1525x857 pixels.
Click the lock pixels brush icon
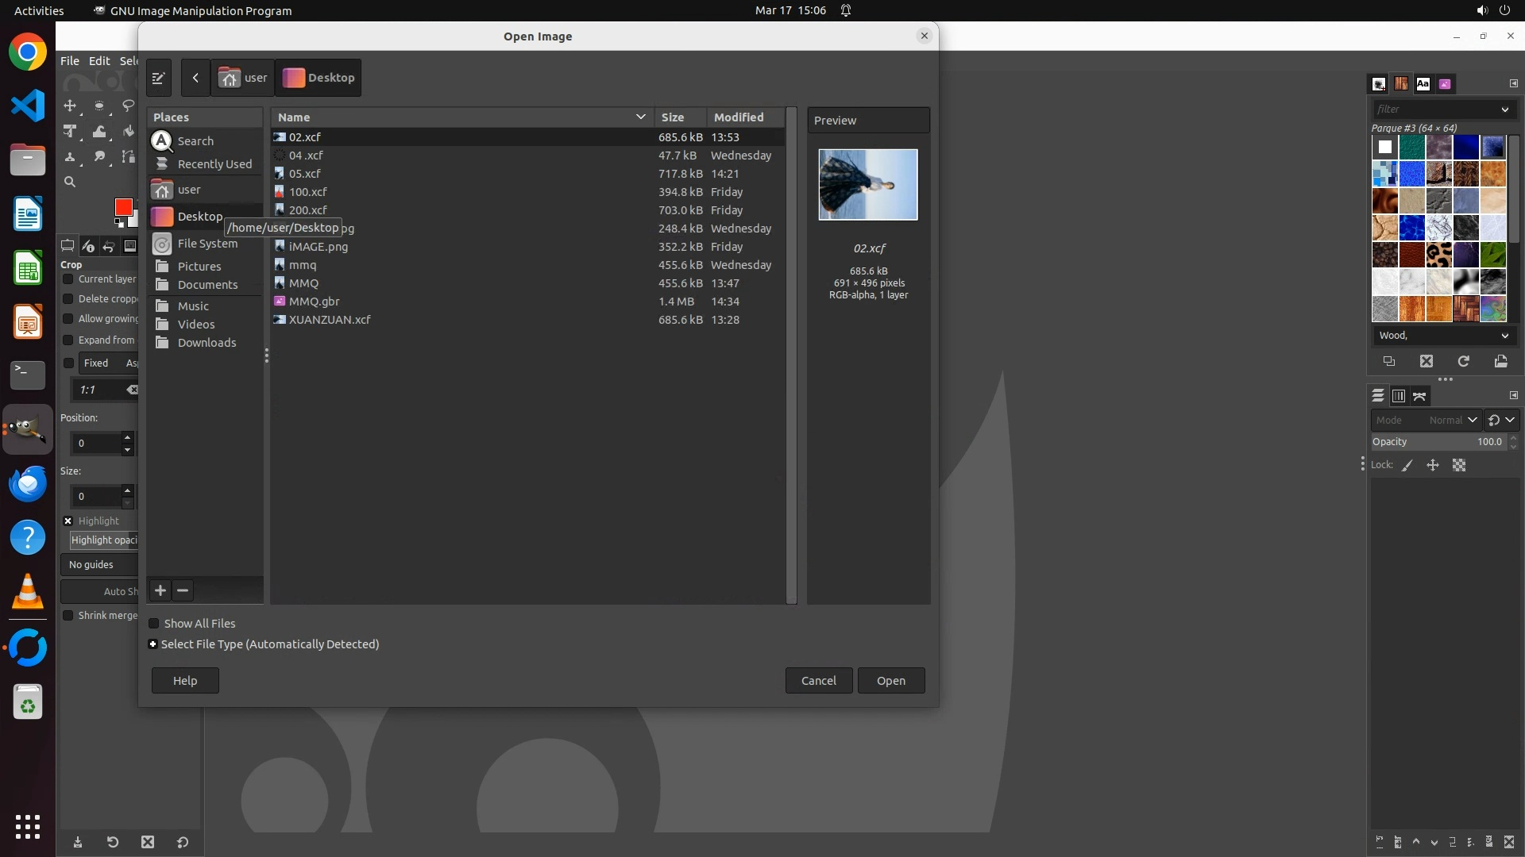coord(1407,466)
